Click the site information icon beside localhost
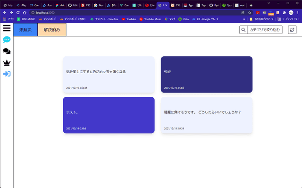The image size is (302, 188). pyautogui.click(x=33, y=13)
